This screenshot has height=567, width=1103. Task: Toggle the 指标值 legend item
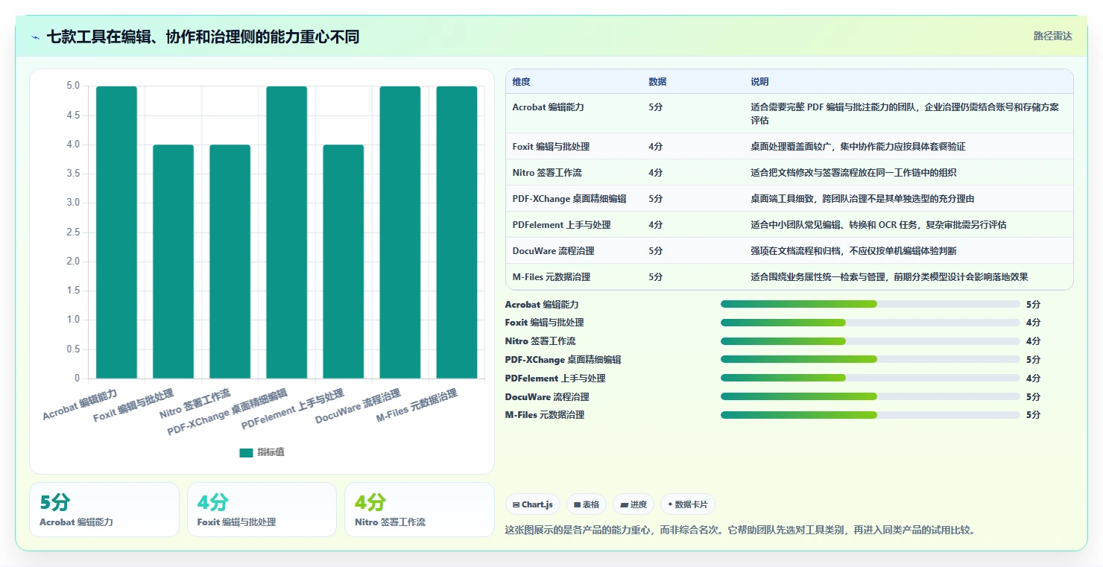click(262, 452)
